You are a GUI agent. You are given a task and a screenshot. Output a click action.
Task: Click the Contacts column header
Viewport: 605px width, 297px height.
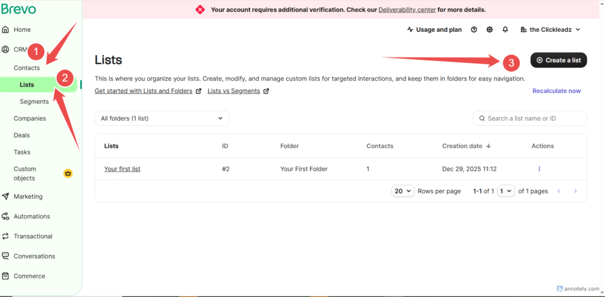[x=380, y=146]
